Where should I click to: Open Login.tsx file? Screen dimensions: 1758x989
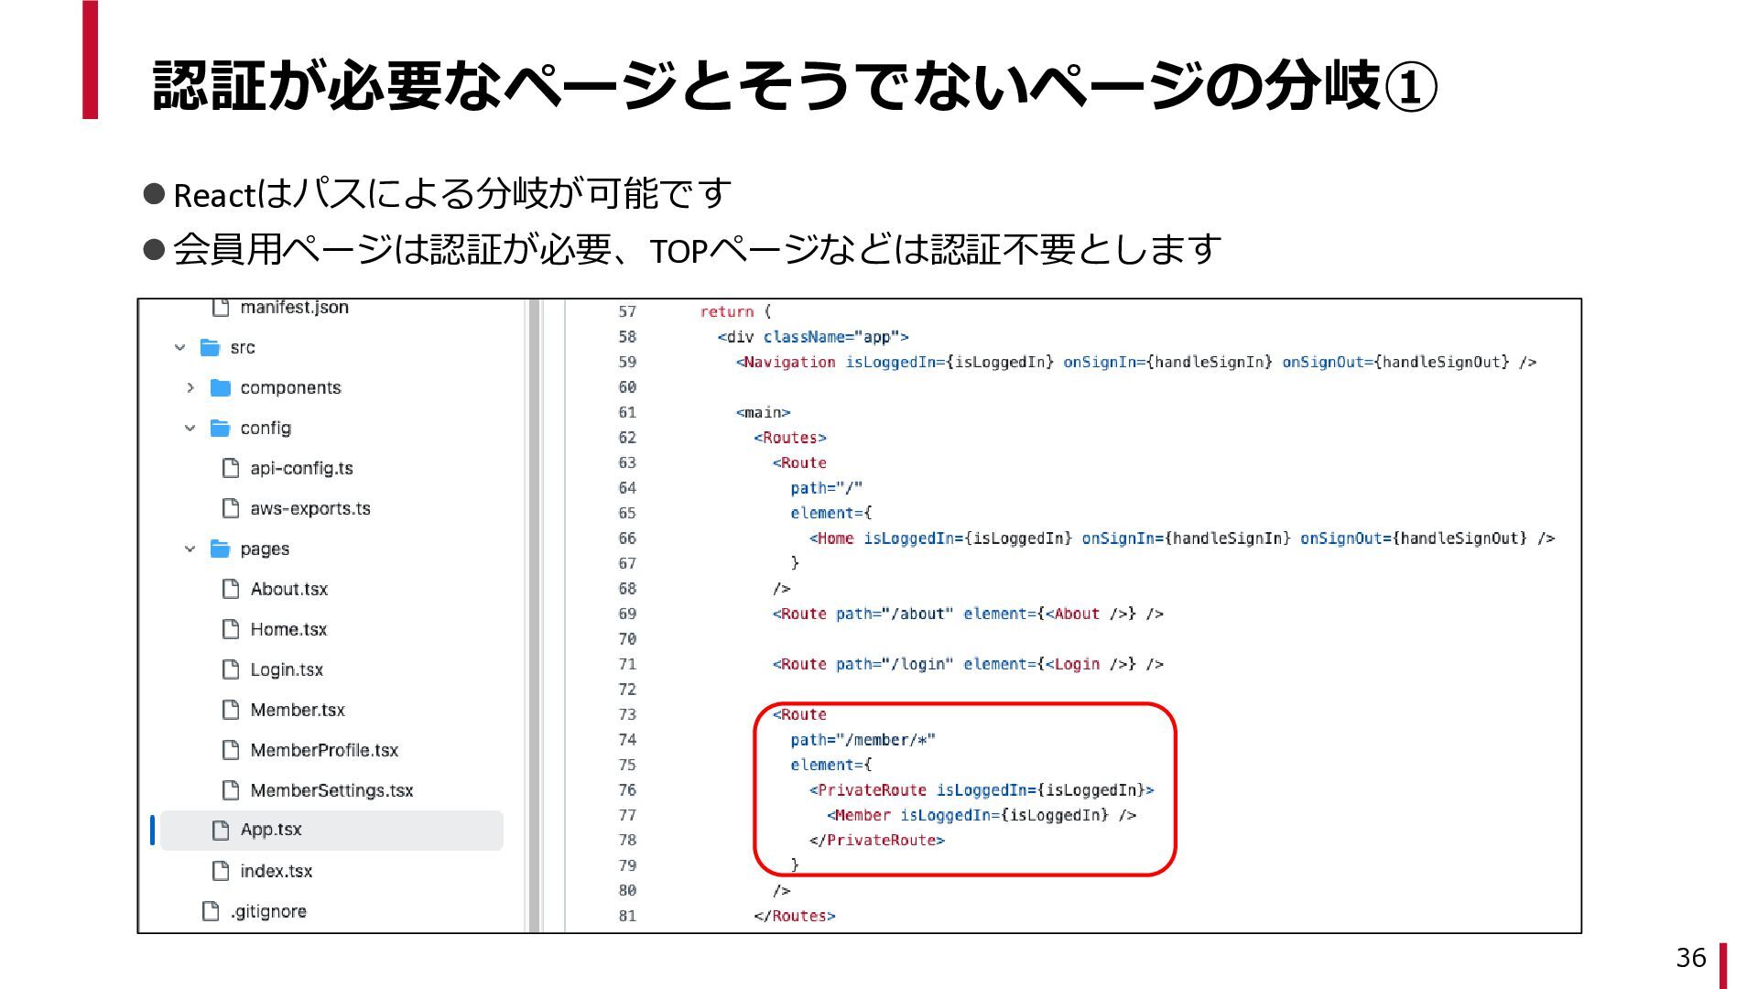coord(287,670)
